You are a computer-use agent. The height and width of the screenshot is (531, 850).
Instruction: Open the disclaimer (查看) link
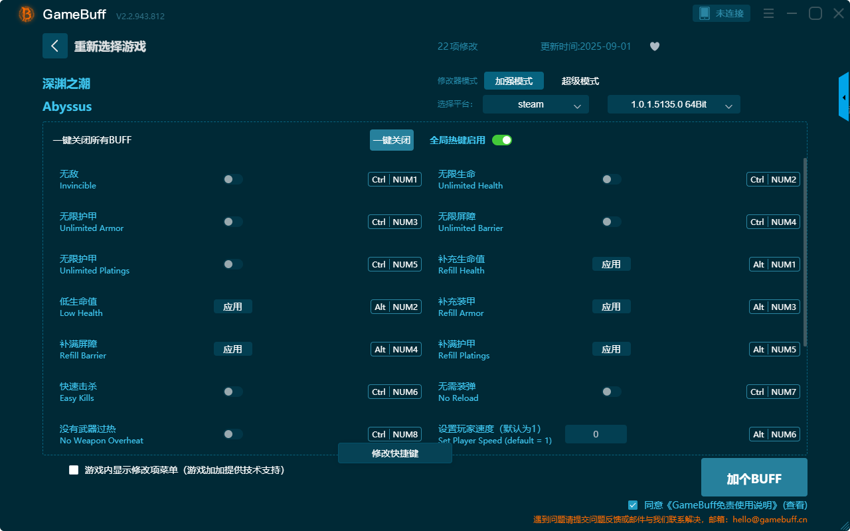coord(796,505)
